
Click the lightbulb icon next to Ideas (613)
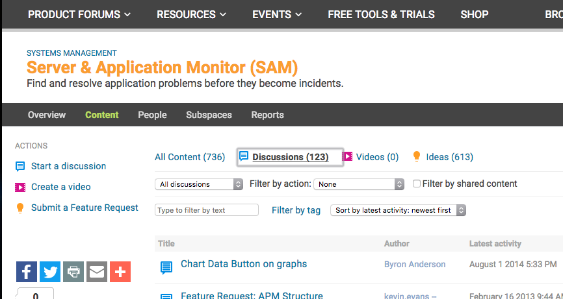417,156
